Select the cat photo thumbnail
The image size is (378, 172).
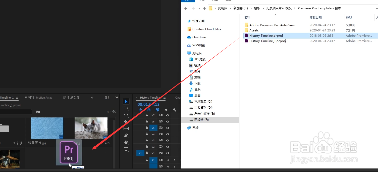(91, 128)
